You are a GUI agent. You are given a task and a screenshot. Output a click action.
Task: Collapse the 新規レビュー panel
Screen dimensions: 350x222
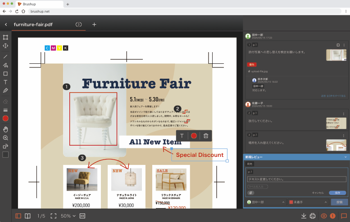coord(345,157)
